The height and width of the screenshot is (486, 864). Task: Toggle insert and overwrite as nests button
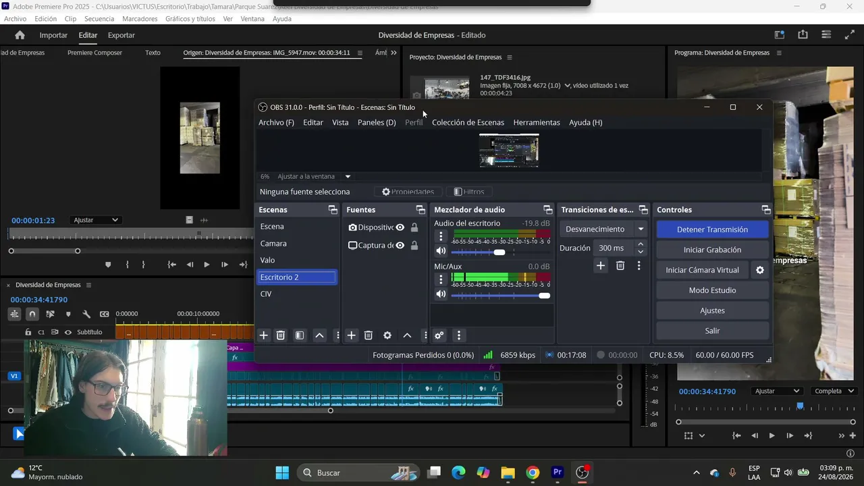14,314
